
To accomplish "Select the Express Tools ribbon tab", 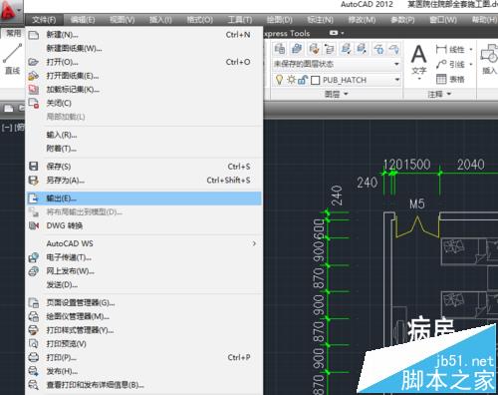I will (x=287, y=33).
